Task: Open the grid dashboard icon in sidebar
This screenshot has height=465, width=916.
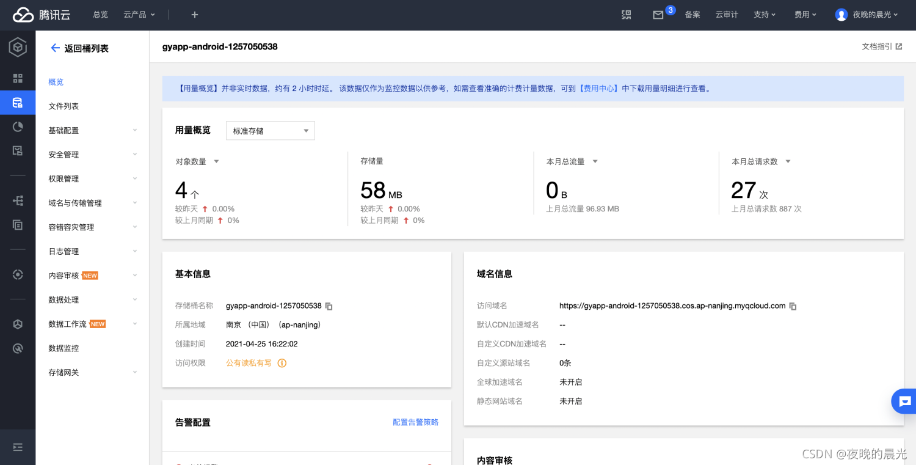Action: [18, 78]
